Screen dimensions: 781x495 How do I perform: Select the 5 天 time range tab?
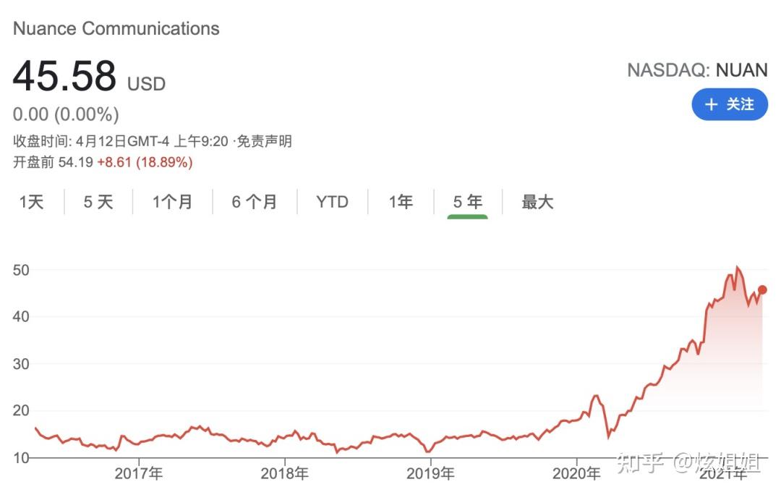pos(98,202)
